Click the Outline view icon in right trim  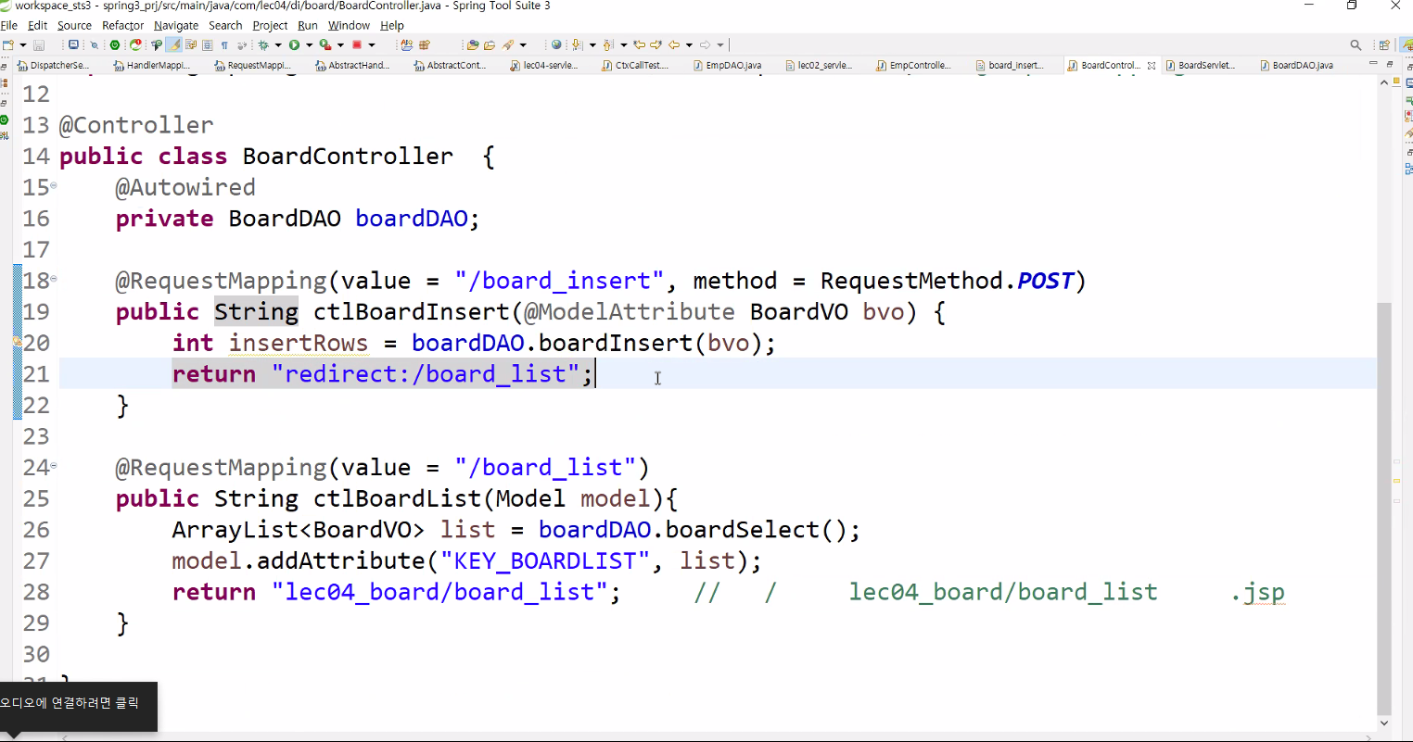click(1409, 170)
